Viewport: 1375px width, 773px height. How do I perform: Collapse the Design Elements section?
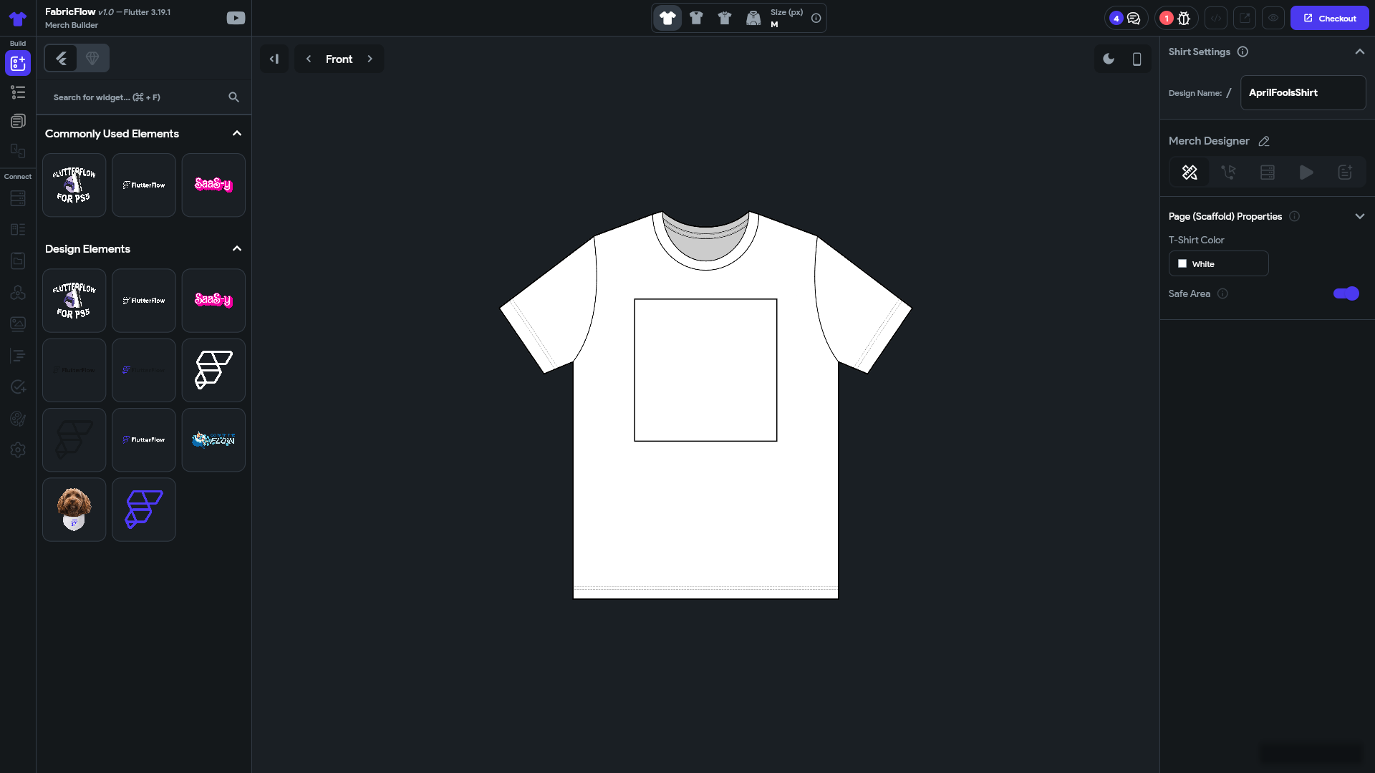tap(237, 249)
